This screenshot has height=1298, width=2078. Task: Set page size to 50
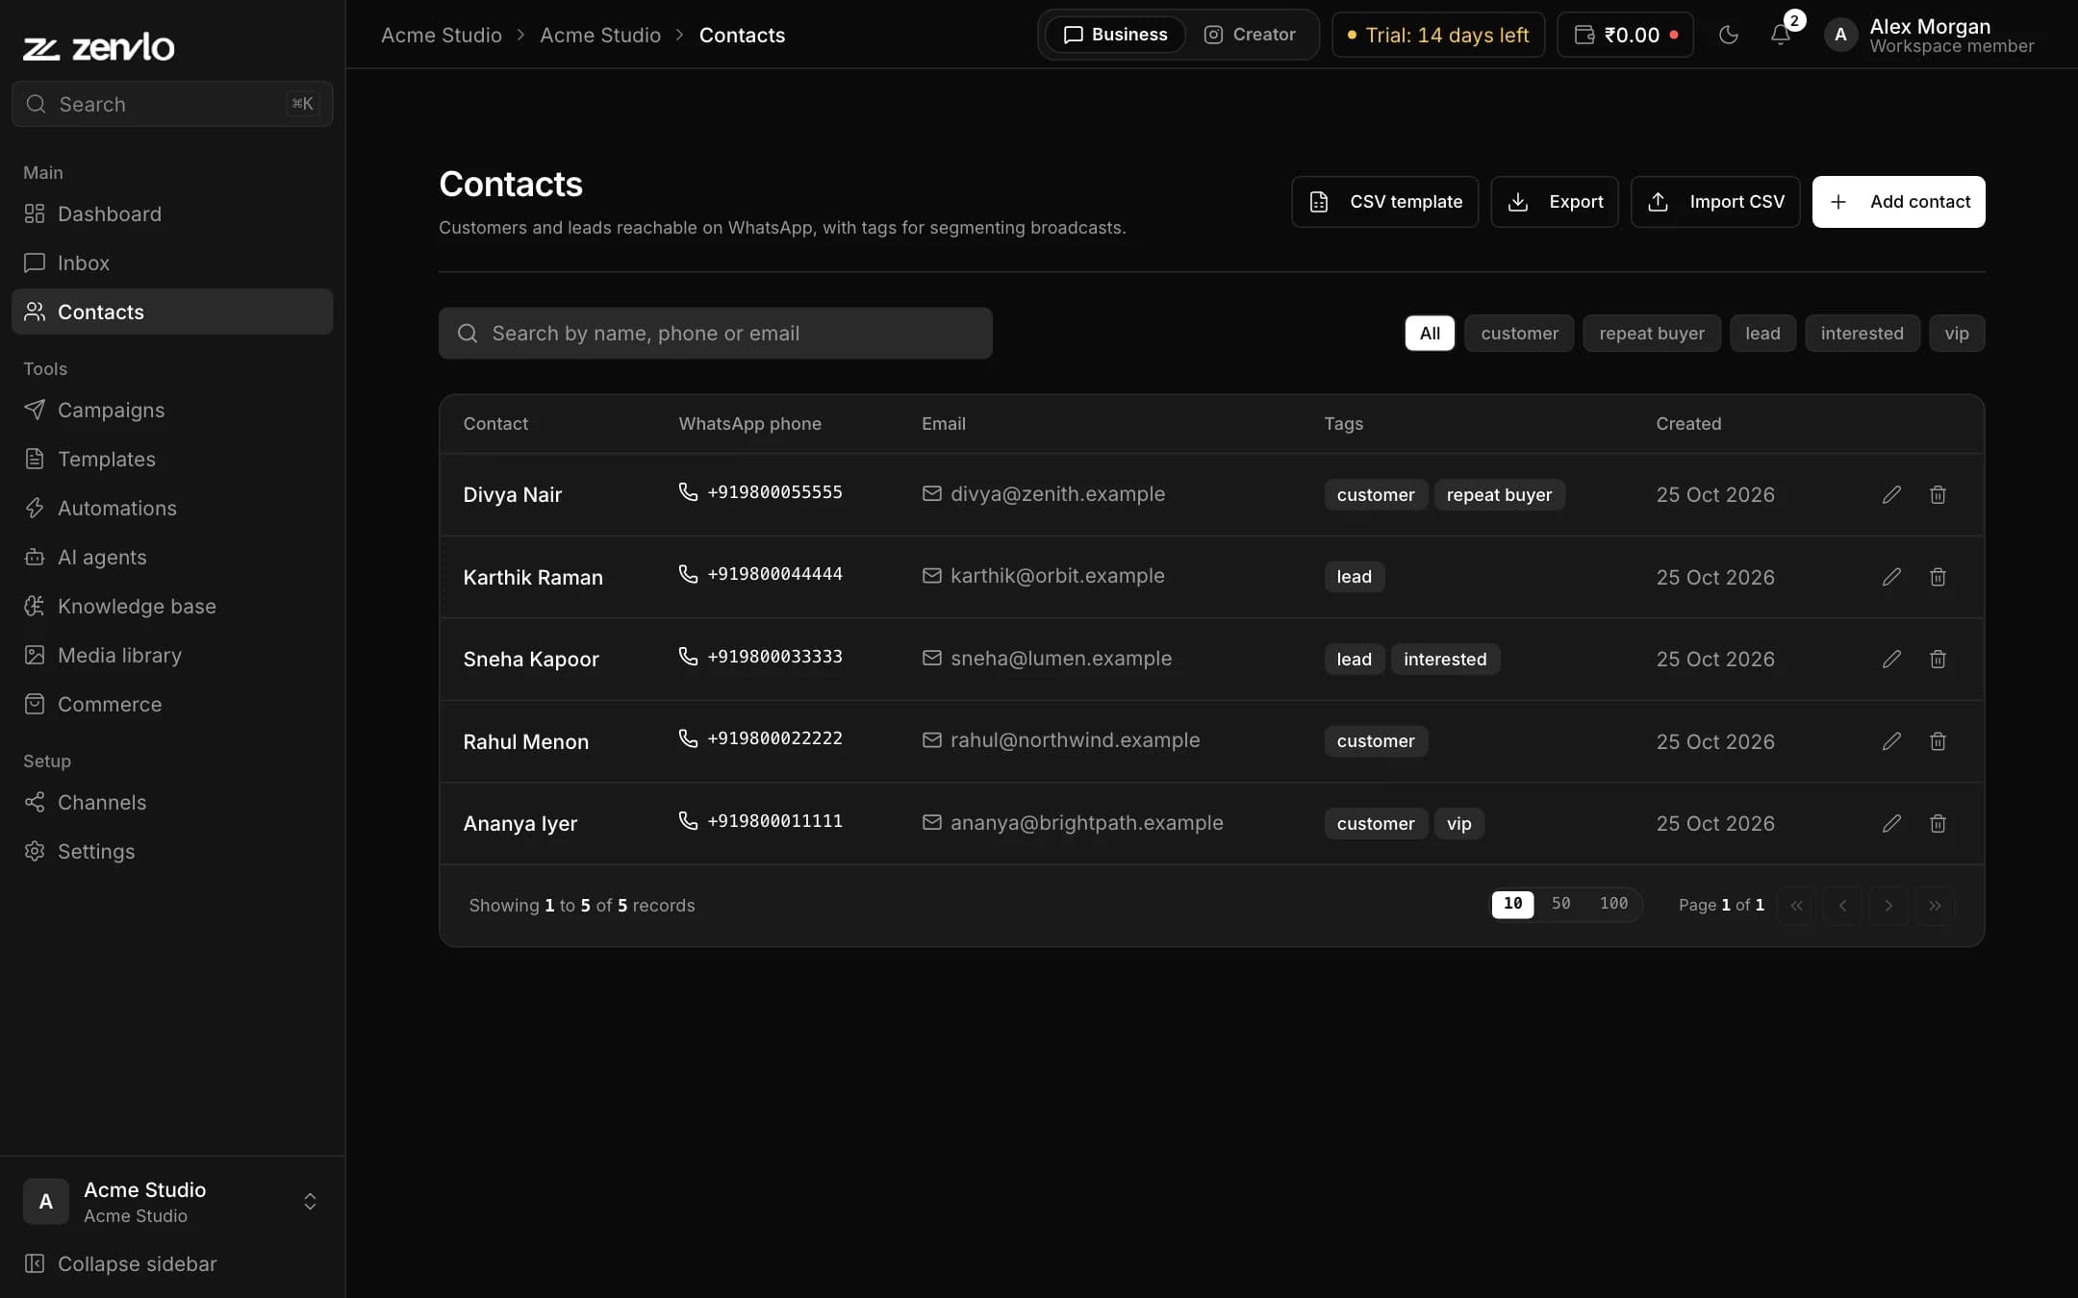(x=1560, y=904)
